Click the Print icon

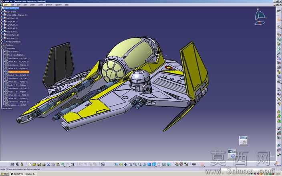pyautogui.click(x=44, y=164)
